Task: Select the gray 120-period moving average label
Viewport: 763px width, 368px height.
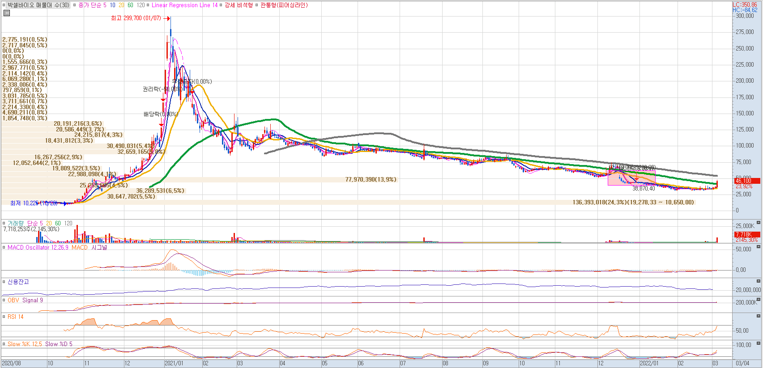Action: pos(141,5)
